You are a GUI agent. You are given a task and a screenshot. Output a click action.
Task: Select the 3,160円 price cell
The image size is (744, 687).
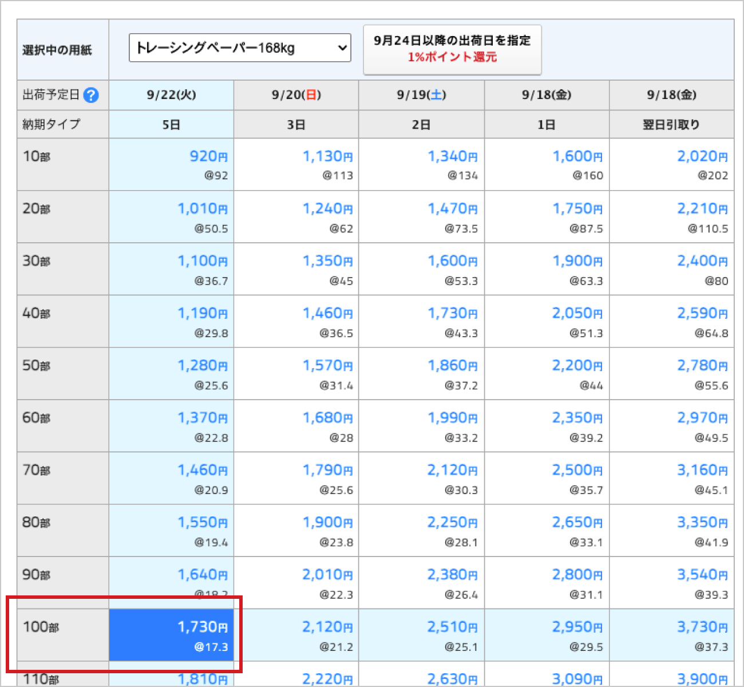[x=672, y=478]
